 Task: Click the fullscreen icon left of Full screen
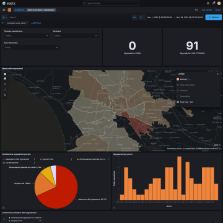(196, 10)
